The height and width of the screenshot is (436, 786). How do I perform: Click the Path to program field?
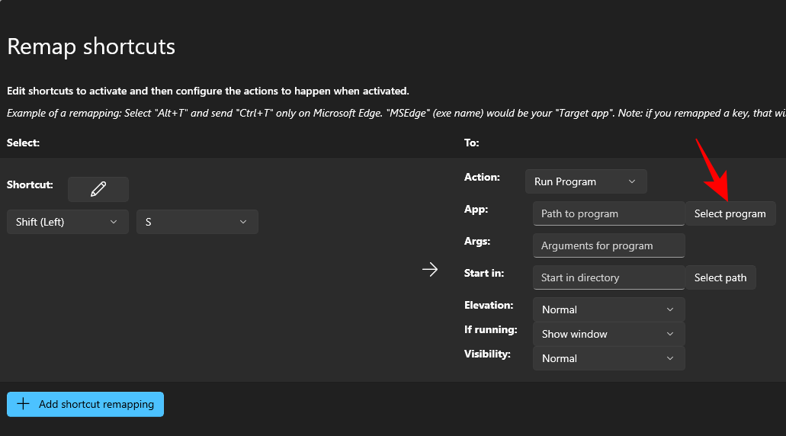pos(608,213)
